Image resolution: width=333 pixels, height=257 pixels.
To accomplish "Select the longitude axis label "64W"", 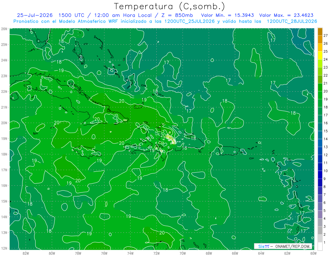I will pyautogui.click(x=261, y=253).
